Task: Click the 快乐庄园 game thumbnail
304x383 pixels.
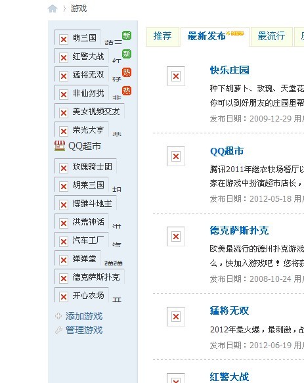Action: coord(176,76)
